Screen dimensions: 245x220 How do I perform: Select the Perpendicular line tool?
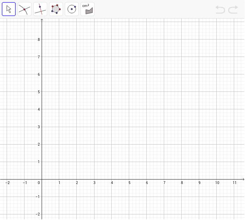coord(40,9)
